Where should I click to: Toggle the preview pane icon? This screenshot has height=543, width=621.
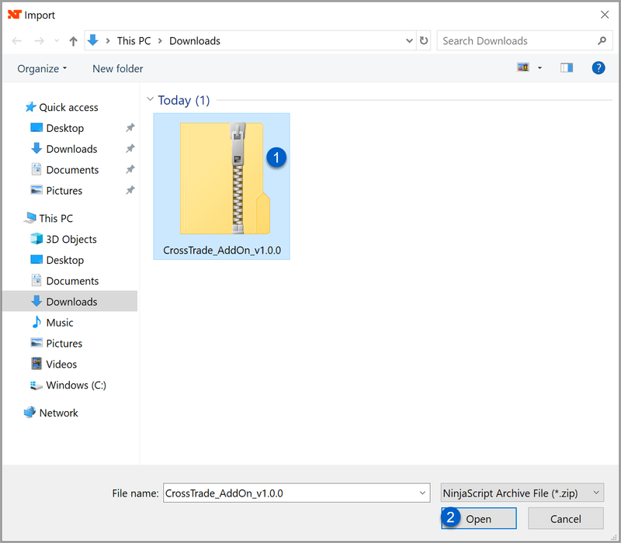pos(567,68)
